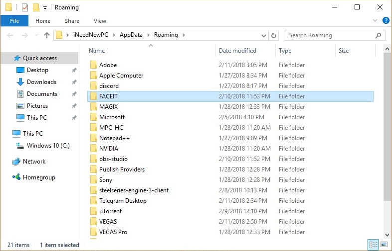This screenshot has height=251, width=392.
Task: Select the Publish Providers folder name
Action: (122, 169)
